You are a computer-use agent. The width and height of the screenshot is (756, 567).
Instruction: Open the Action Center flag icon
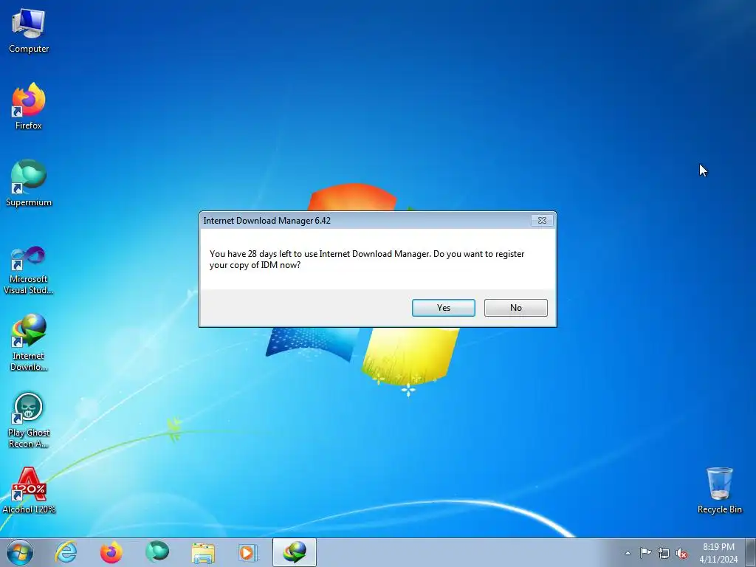click(645, 553)
